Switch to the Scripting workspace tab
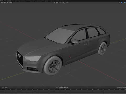 [x=62, y=1]
